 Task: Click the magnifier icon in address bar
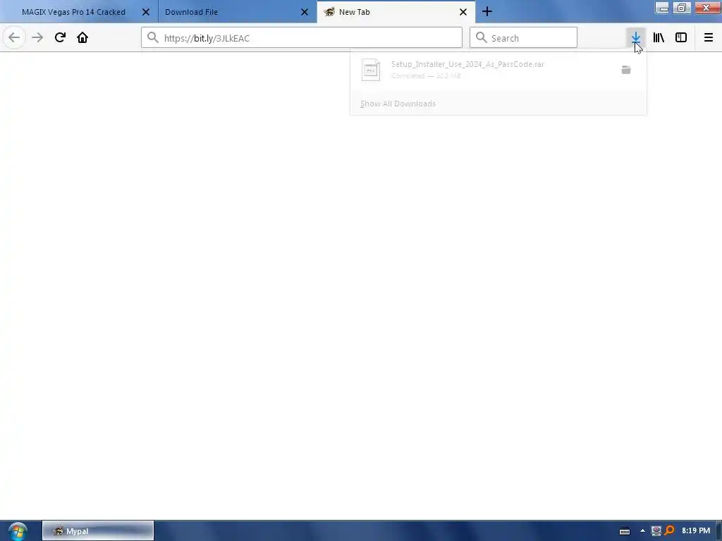(152, 38)
